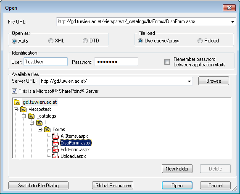Viewport: 240px width, 194px height.
Task: Click the Open button
Action: [177, 186]
